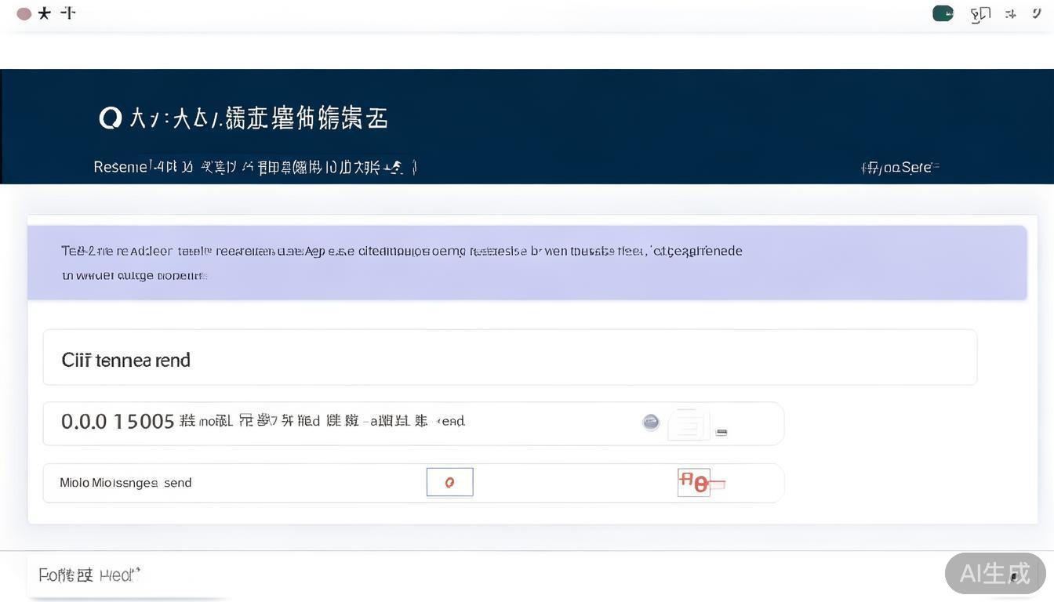The width and height of the screenshot is (1054, 602).
Task: Click the red zero badge in the send row
Action: tap(449, 482)
